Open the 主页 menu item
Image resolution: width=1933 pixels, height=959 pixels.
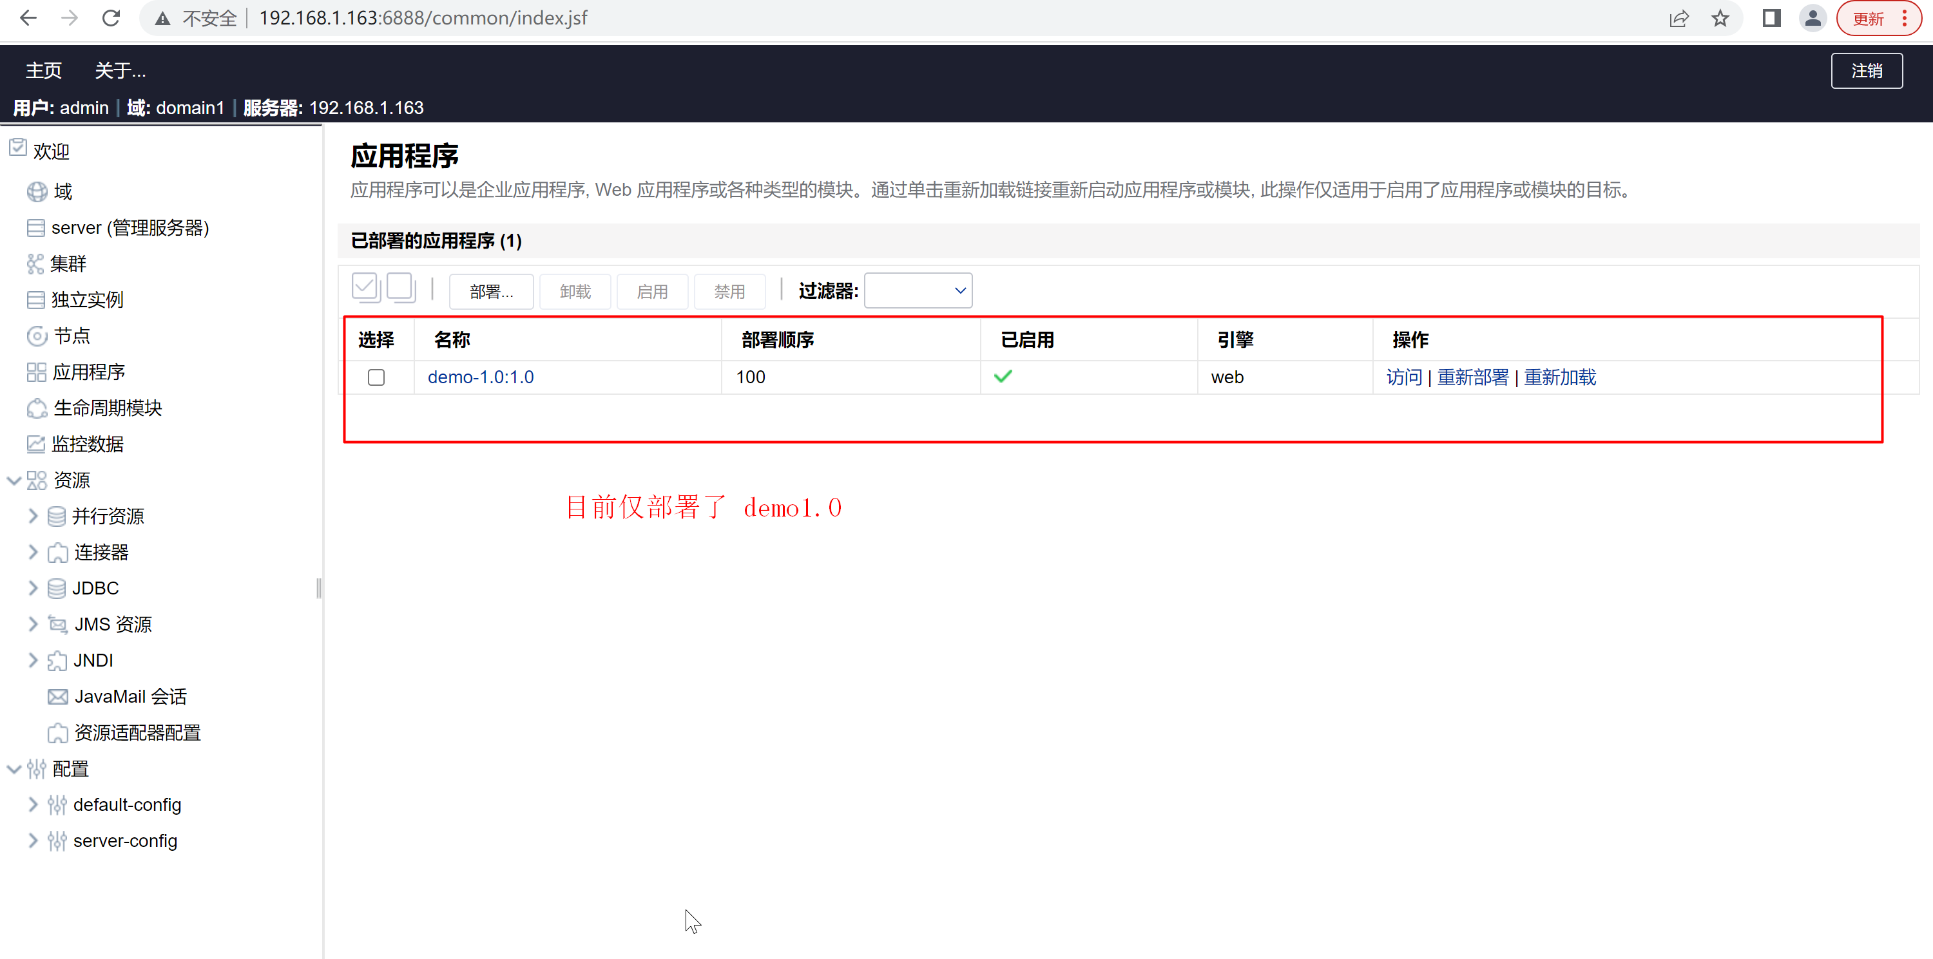(x=44, y=70)
